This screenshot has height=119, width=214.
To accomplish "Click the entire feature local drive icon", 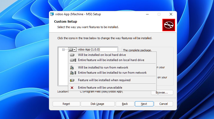I will pos(73,60).
